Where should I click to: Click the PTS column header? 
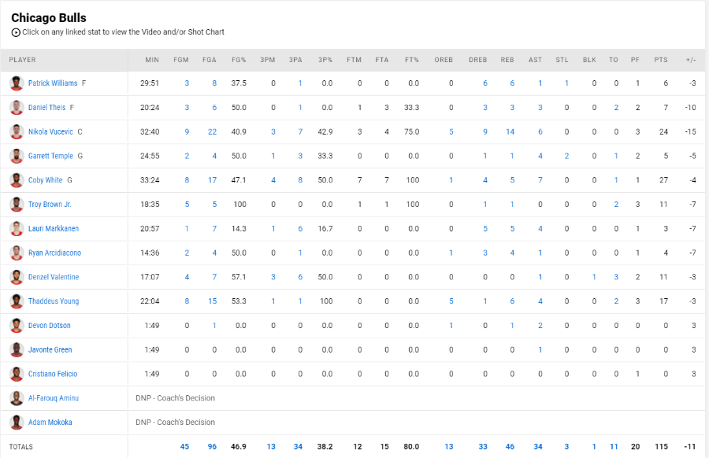(661, 60)
